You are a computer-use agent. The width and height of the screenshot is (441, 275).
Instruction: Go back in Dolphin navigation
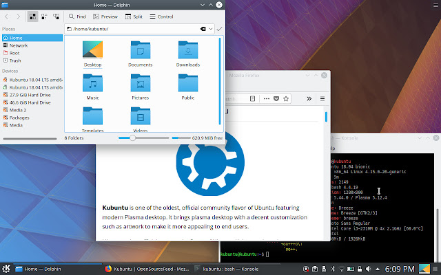(x=7, y=16)
